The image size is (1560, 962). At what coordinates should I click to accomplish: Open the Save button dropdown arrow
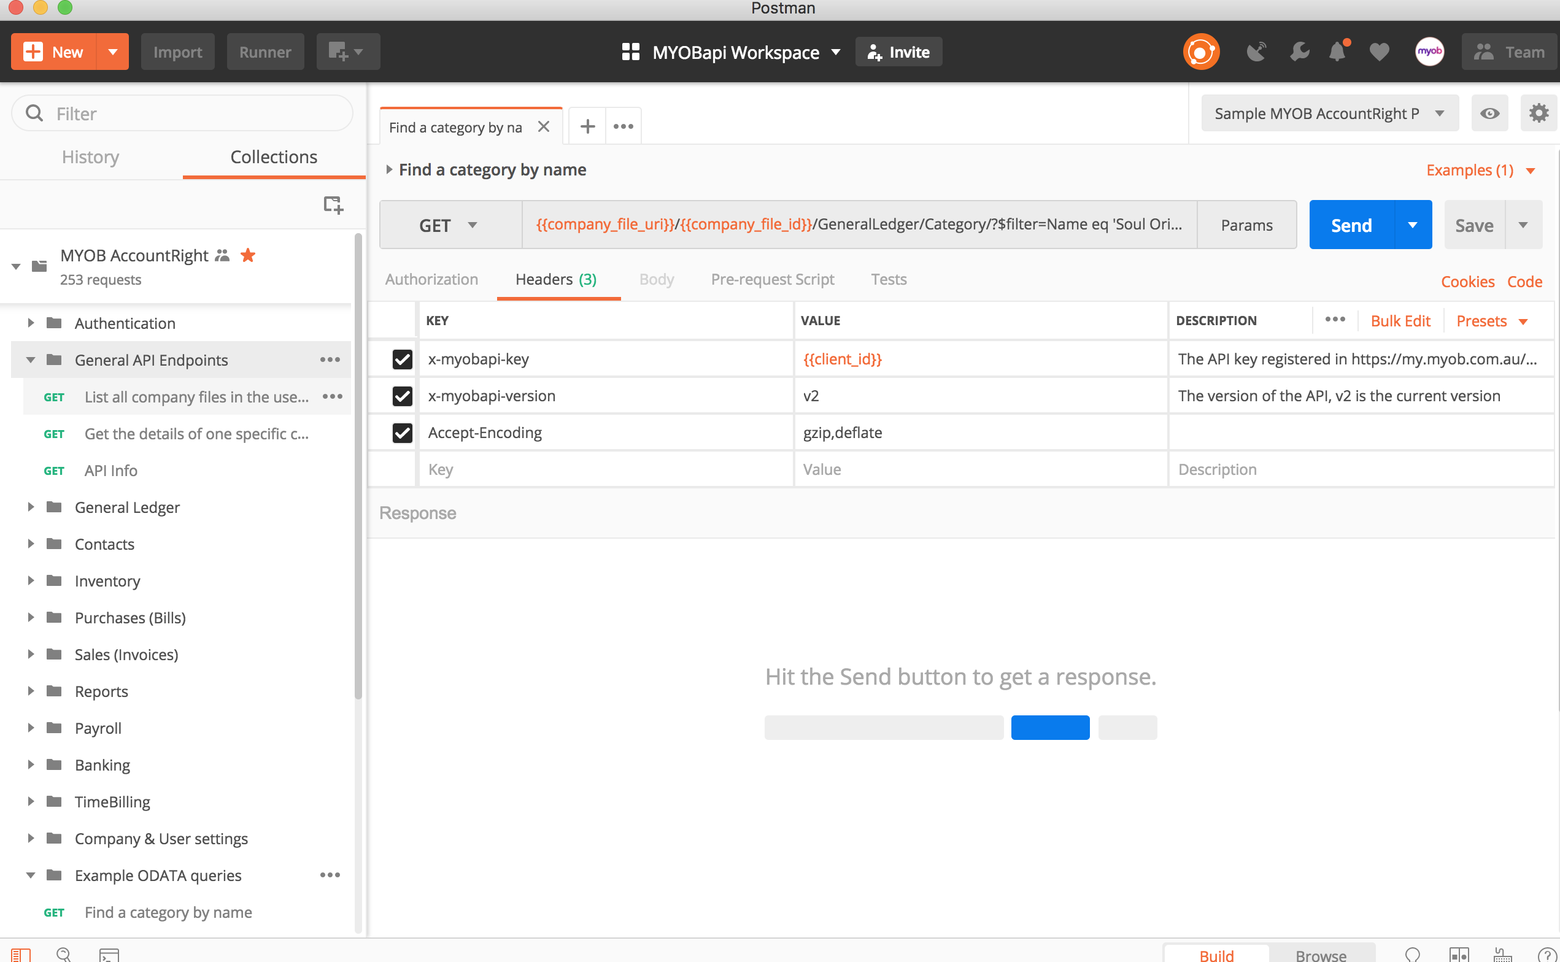tap(1523, 225)
